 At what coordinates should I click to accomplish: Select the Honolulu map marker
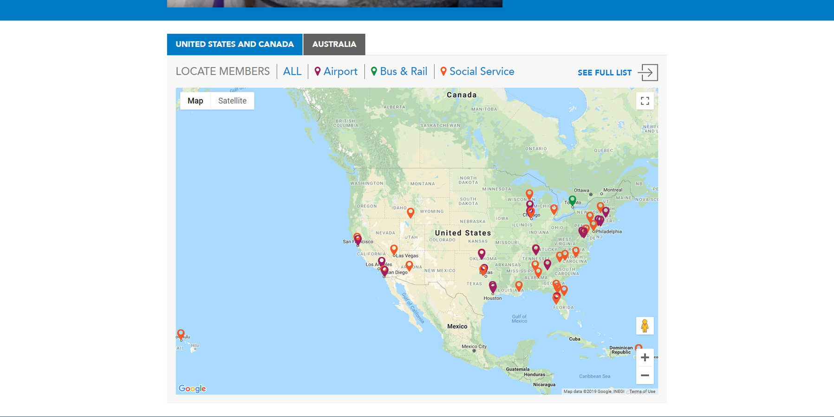[181, 334]
